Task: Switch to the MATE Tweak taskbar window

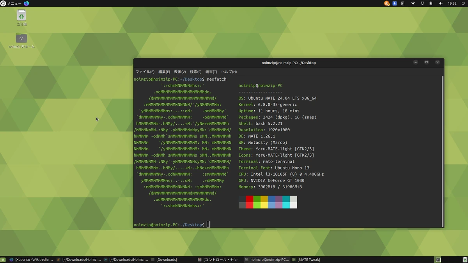Action: pos(308,259)
